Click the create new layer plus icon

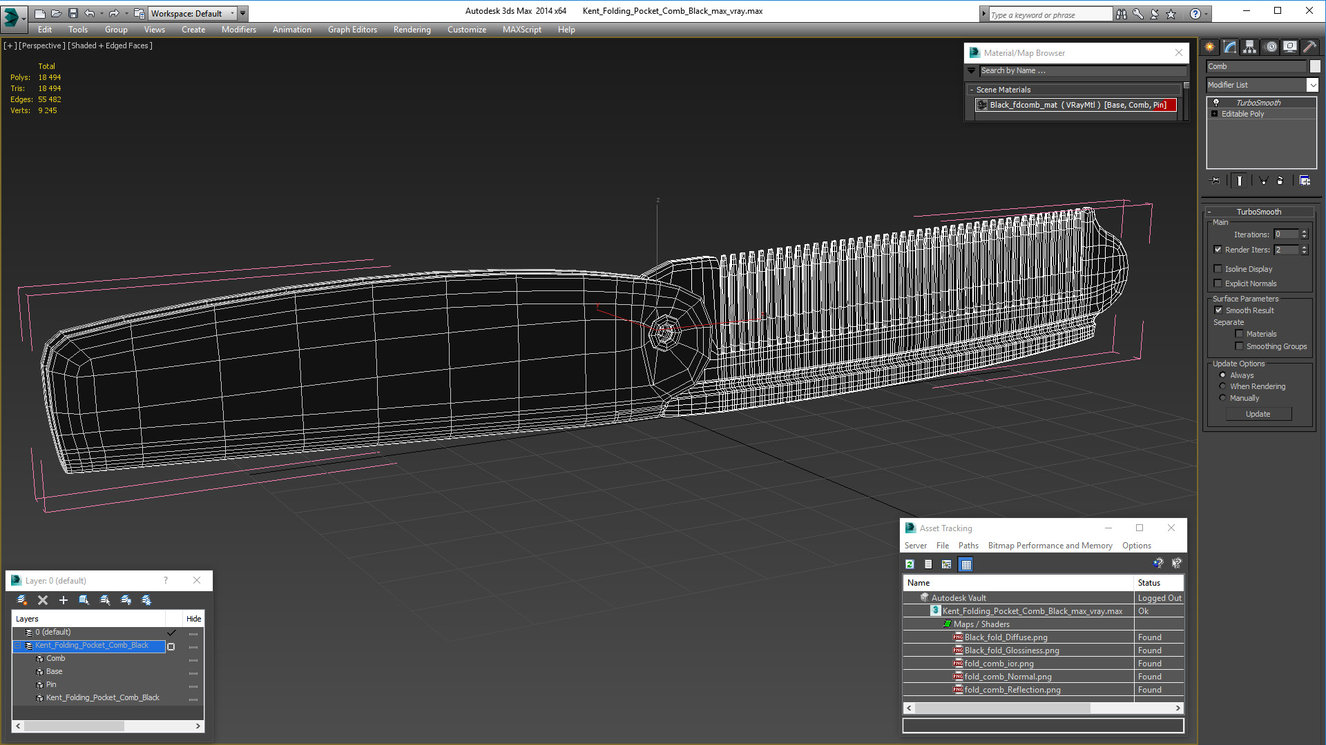tap(64, 600)
